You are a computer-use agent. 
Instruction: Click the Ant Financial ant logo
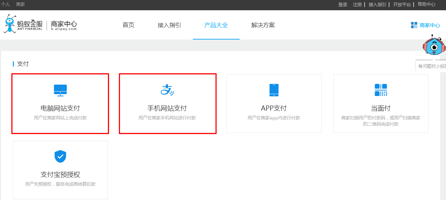[11, 24]
